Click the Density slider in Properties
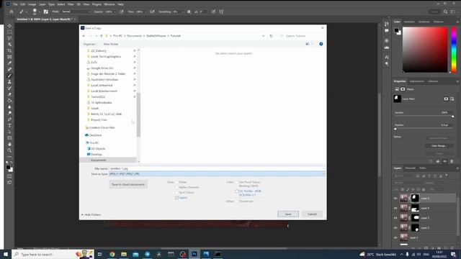Viewport: 461px width, 259px height. tap(424, 117)
